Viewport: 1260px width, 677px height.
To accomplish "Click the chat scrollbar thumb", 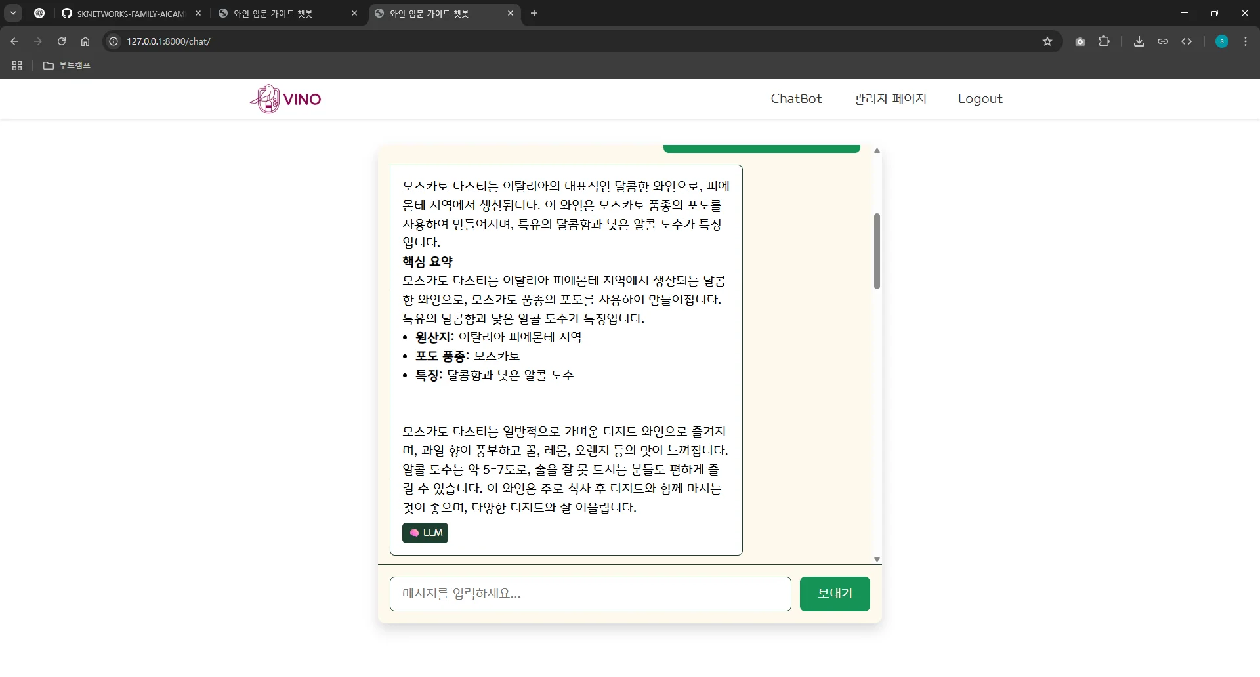I will pyautogui.click(x=877, y=251).
